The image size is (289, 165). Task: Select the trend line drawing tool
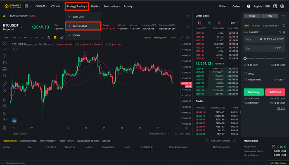point(5,43)
